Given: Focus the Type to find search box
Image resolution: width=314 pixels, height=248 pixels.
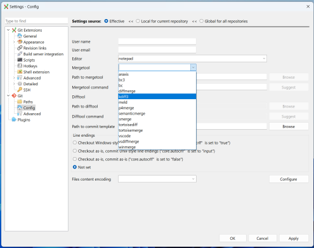Looking at the screenshot, I should pos(36,21).
